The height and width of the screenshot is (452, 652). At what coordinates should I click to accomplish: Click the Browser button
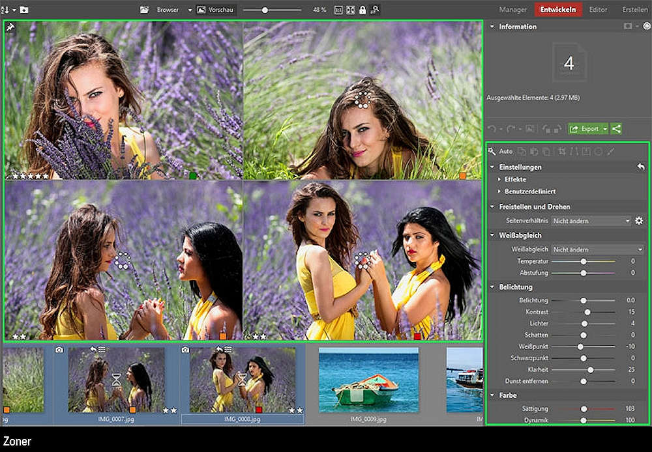tap(167, 10)
